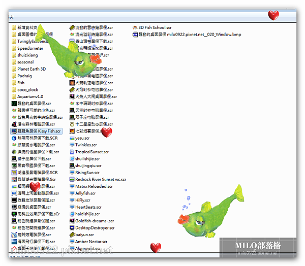Click the 熱帶雨林屏保下載.SCR blue round icon

(14, 138)
